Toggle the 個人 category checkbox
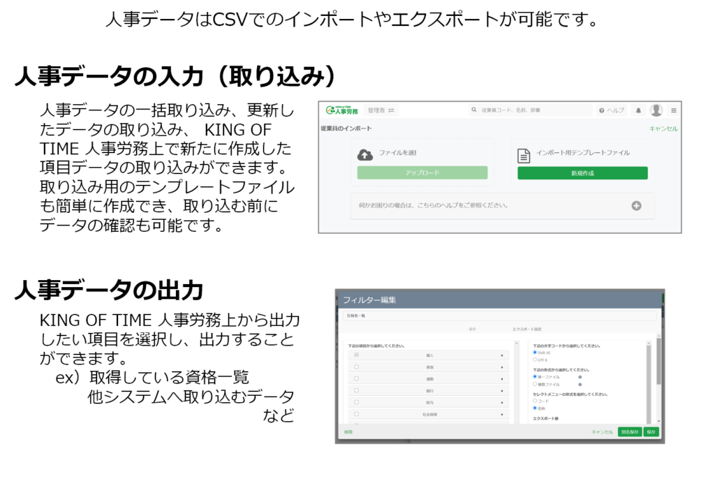Screen dimensions: 715x479 point(356,355)
